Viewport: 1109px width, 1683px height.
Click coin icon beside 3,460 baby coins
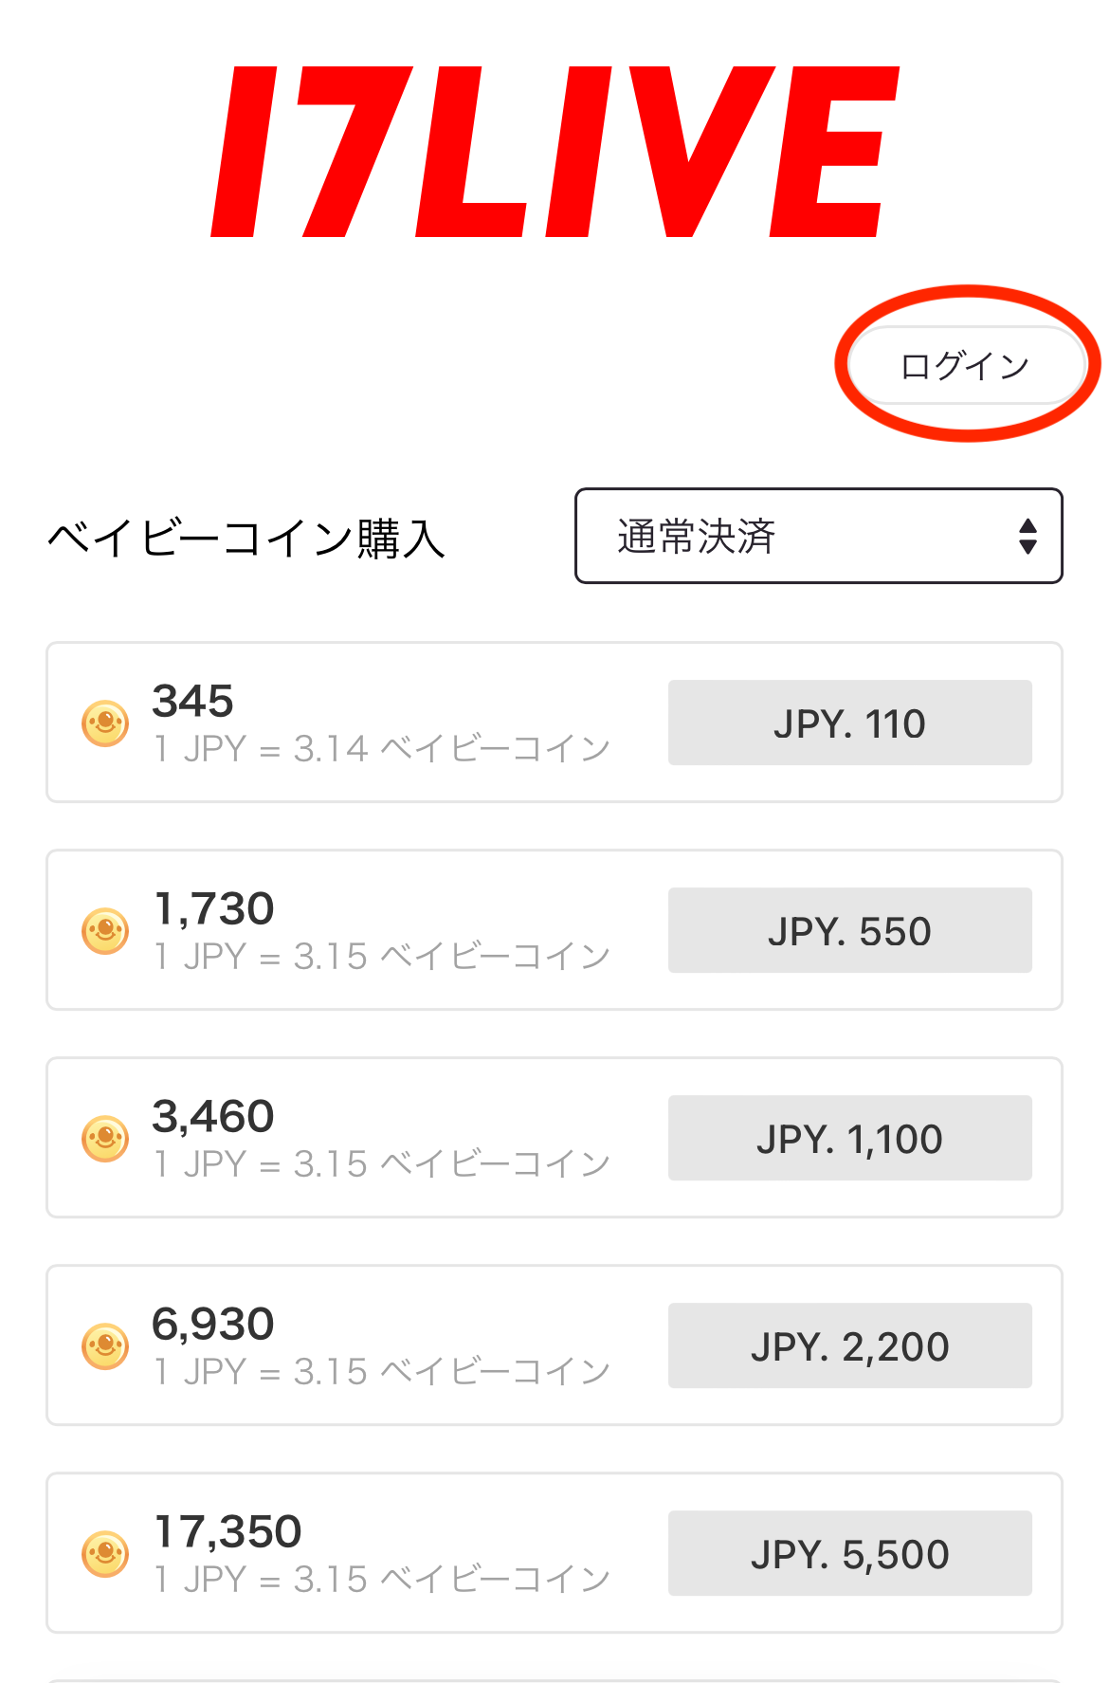pyautogui.click(x=105, y=1139)
